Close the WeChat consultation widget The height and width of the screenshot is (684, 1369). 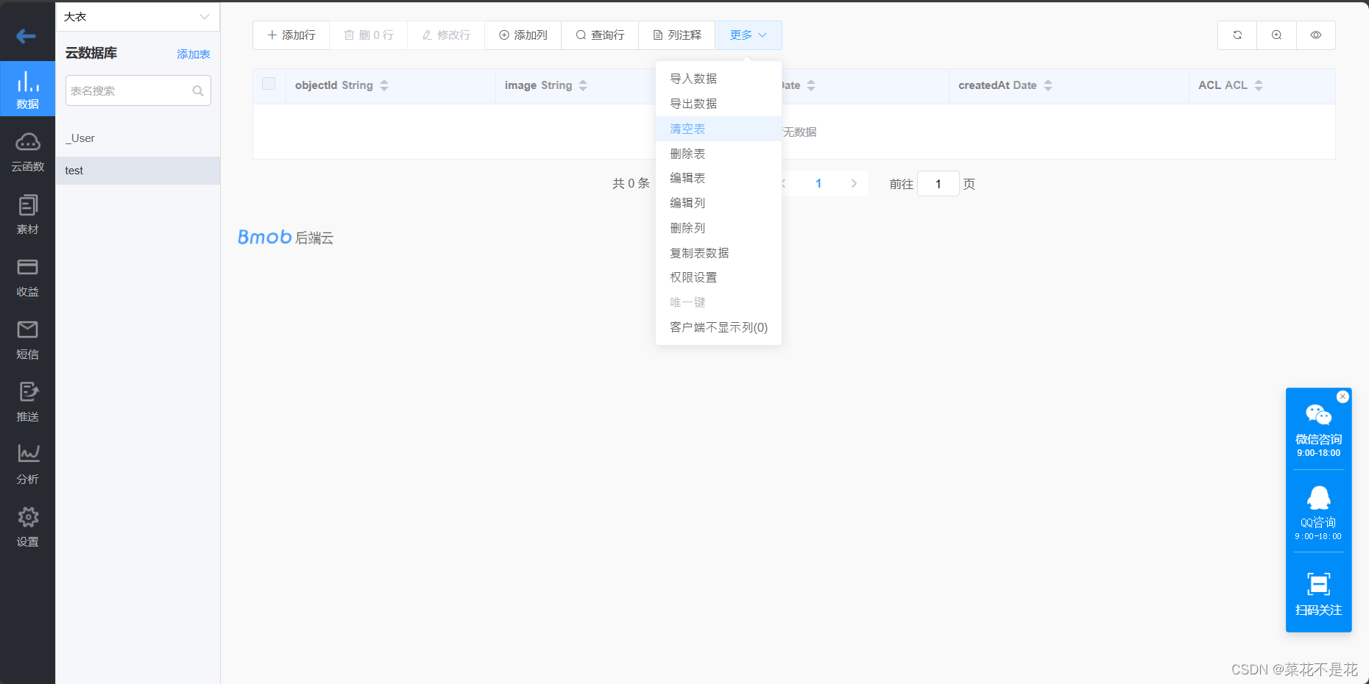(x=1342, y=396)
